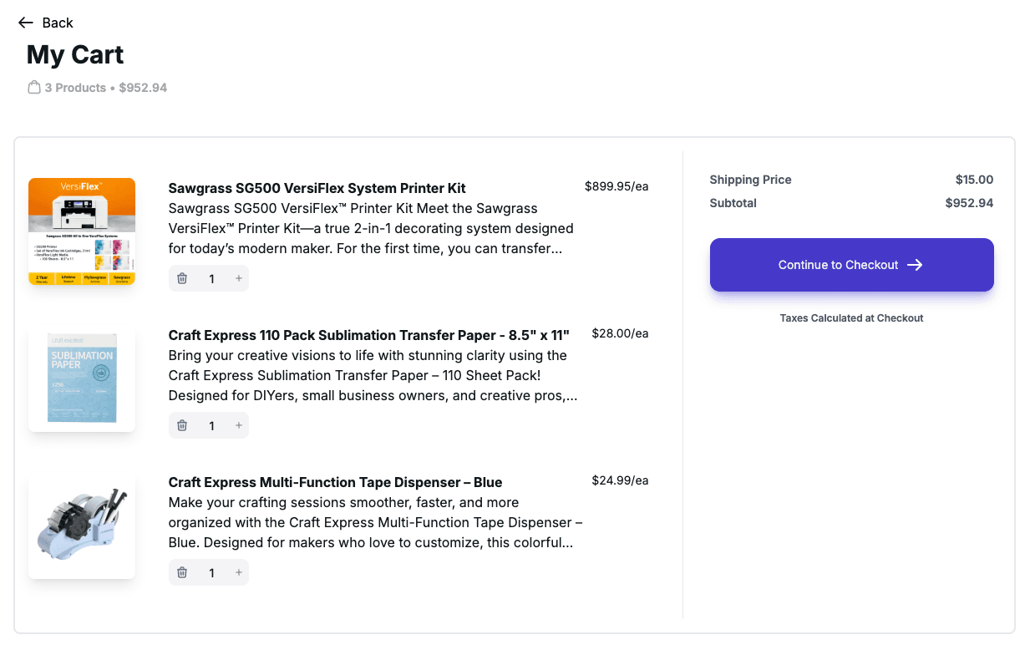Click the $28.00/ea price
The image size is (1030, 650).
pos(620,333)
